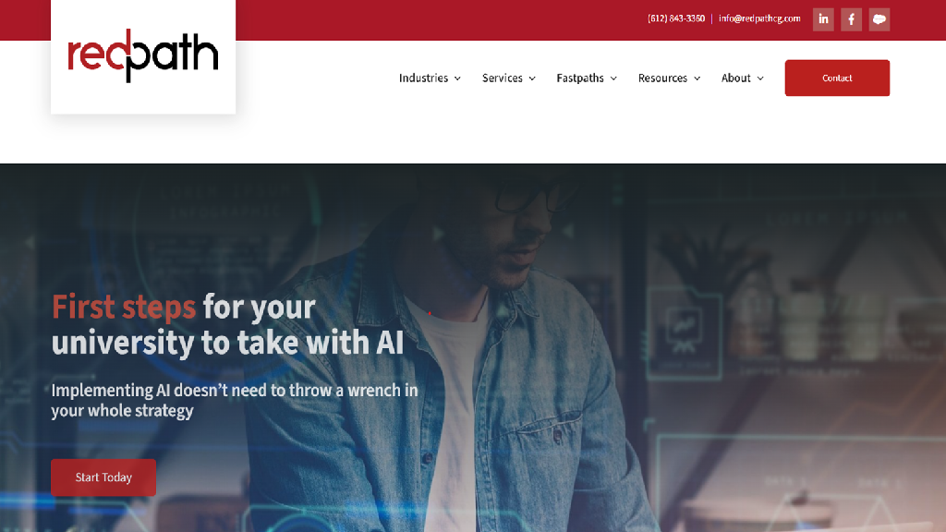Expand the Fastpaths dropdown chevron
Screen dimensions: 946x532
tap(613, 79)
